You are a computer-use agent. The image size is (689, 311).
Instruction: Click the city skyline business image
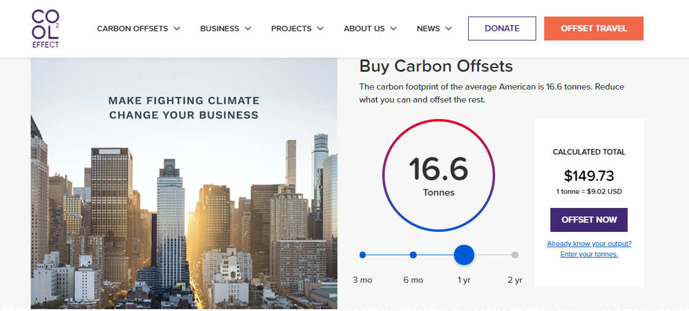tap(183, 183)
